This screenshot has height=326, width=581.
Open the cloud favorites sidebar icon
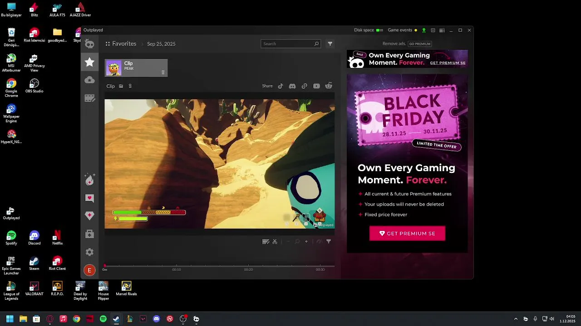pos(89,80)
